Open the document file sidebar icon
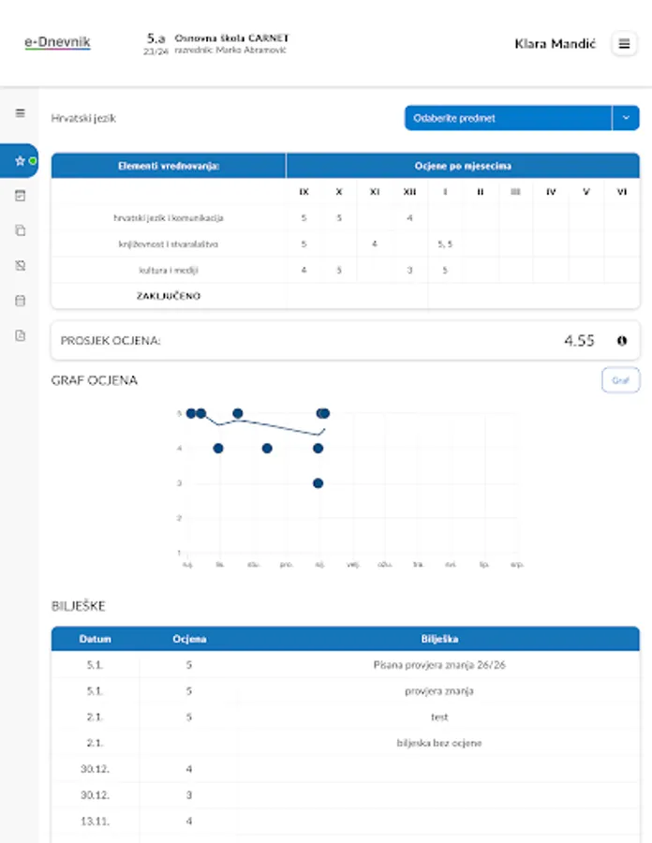Screen dimensions: 652x843 (x=21, y=335)
